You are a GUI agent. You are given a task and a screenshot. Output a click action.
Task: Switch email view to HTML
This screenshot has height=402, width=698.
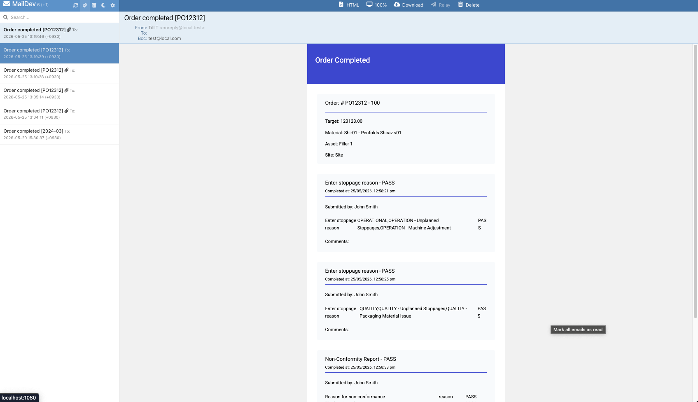349,5
